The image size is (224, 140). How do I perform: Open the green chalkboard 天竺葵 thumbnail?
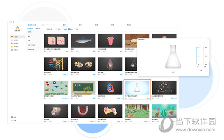tap(83, 88)
